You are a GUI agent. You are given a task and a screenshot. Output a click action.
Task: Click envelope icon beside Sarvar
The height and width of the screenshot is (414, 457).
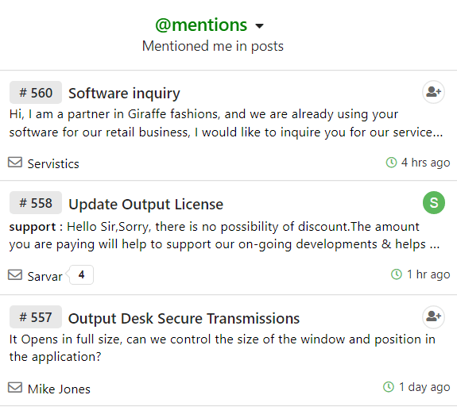pos(15,275)
